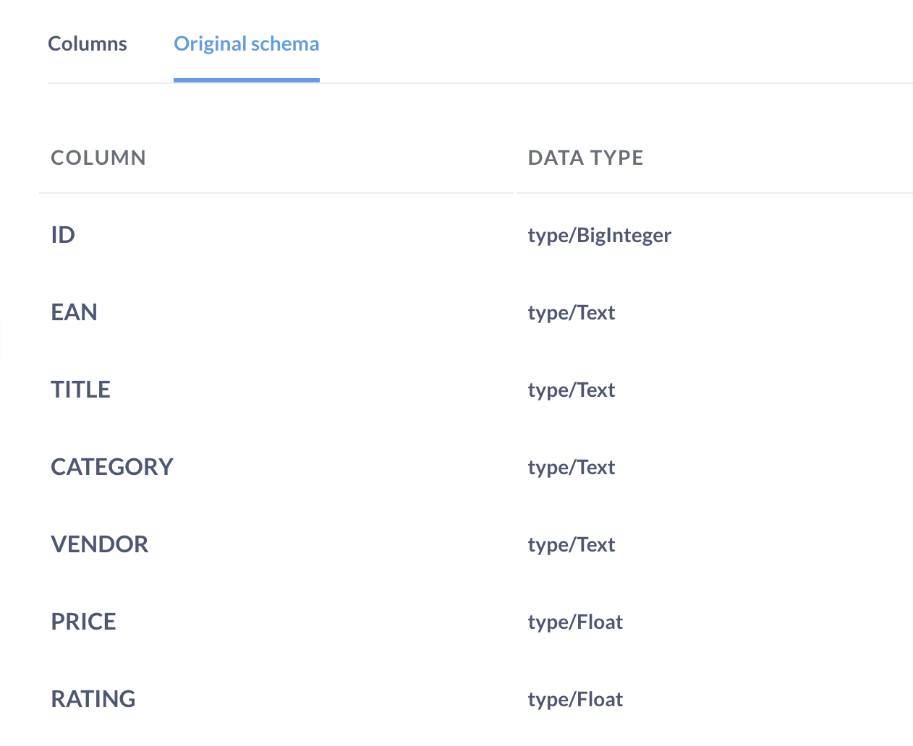Select the data type beside VENDOR
This screenshot has height=746, width=913.
click(571, 545)
